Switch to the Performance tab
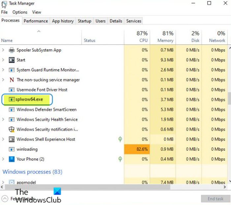The width and height of the screenshot is (231, 205). 36,21
